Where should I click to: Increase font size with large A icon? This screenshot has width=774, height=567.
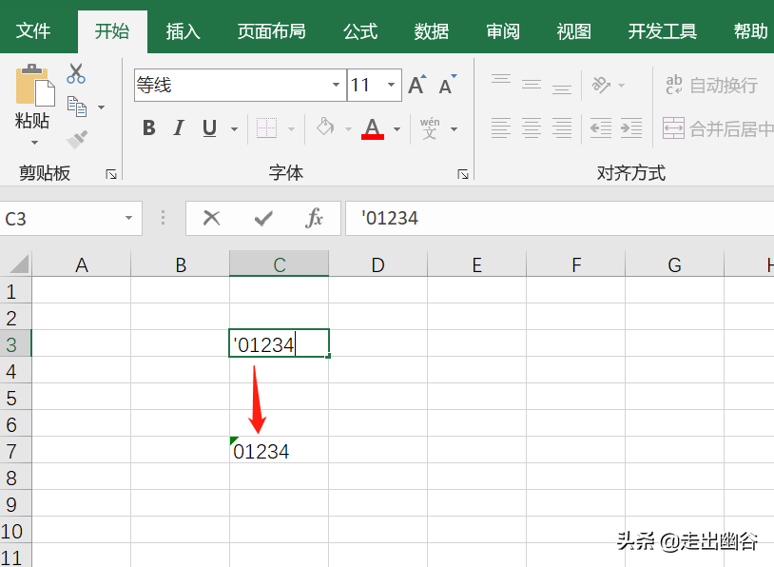coord(417,85)
